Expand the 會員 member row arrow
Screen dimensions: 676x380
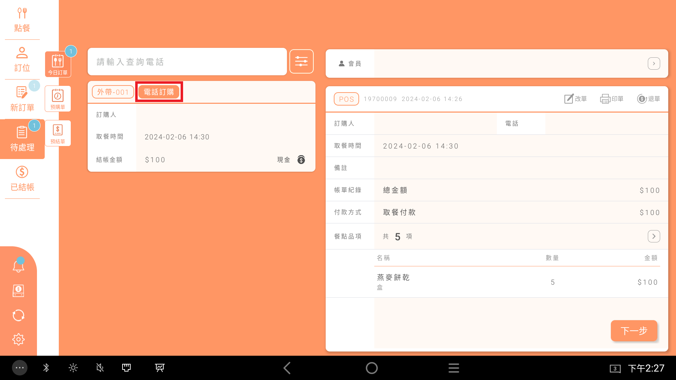[x=654, y=64]
